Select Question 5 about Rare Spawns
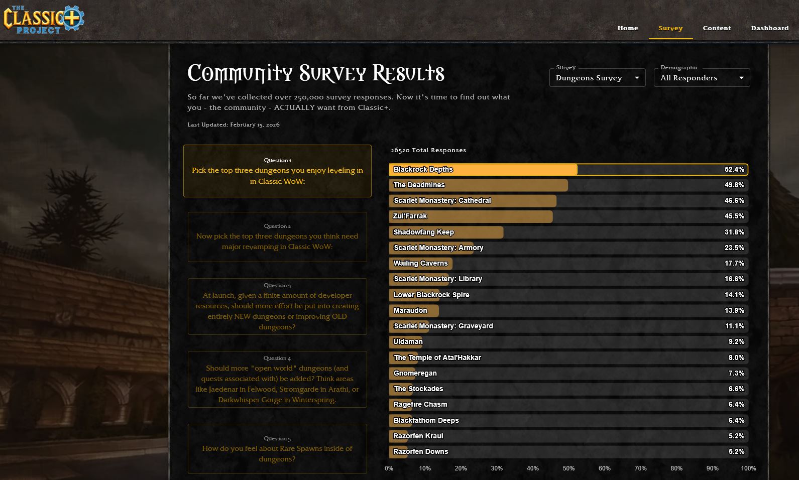This screenshot has width=799, height=480. (277, 449)
